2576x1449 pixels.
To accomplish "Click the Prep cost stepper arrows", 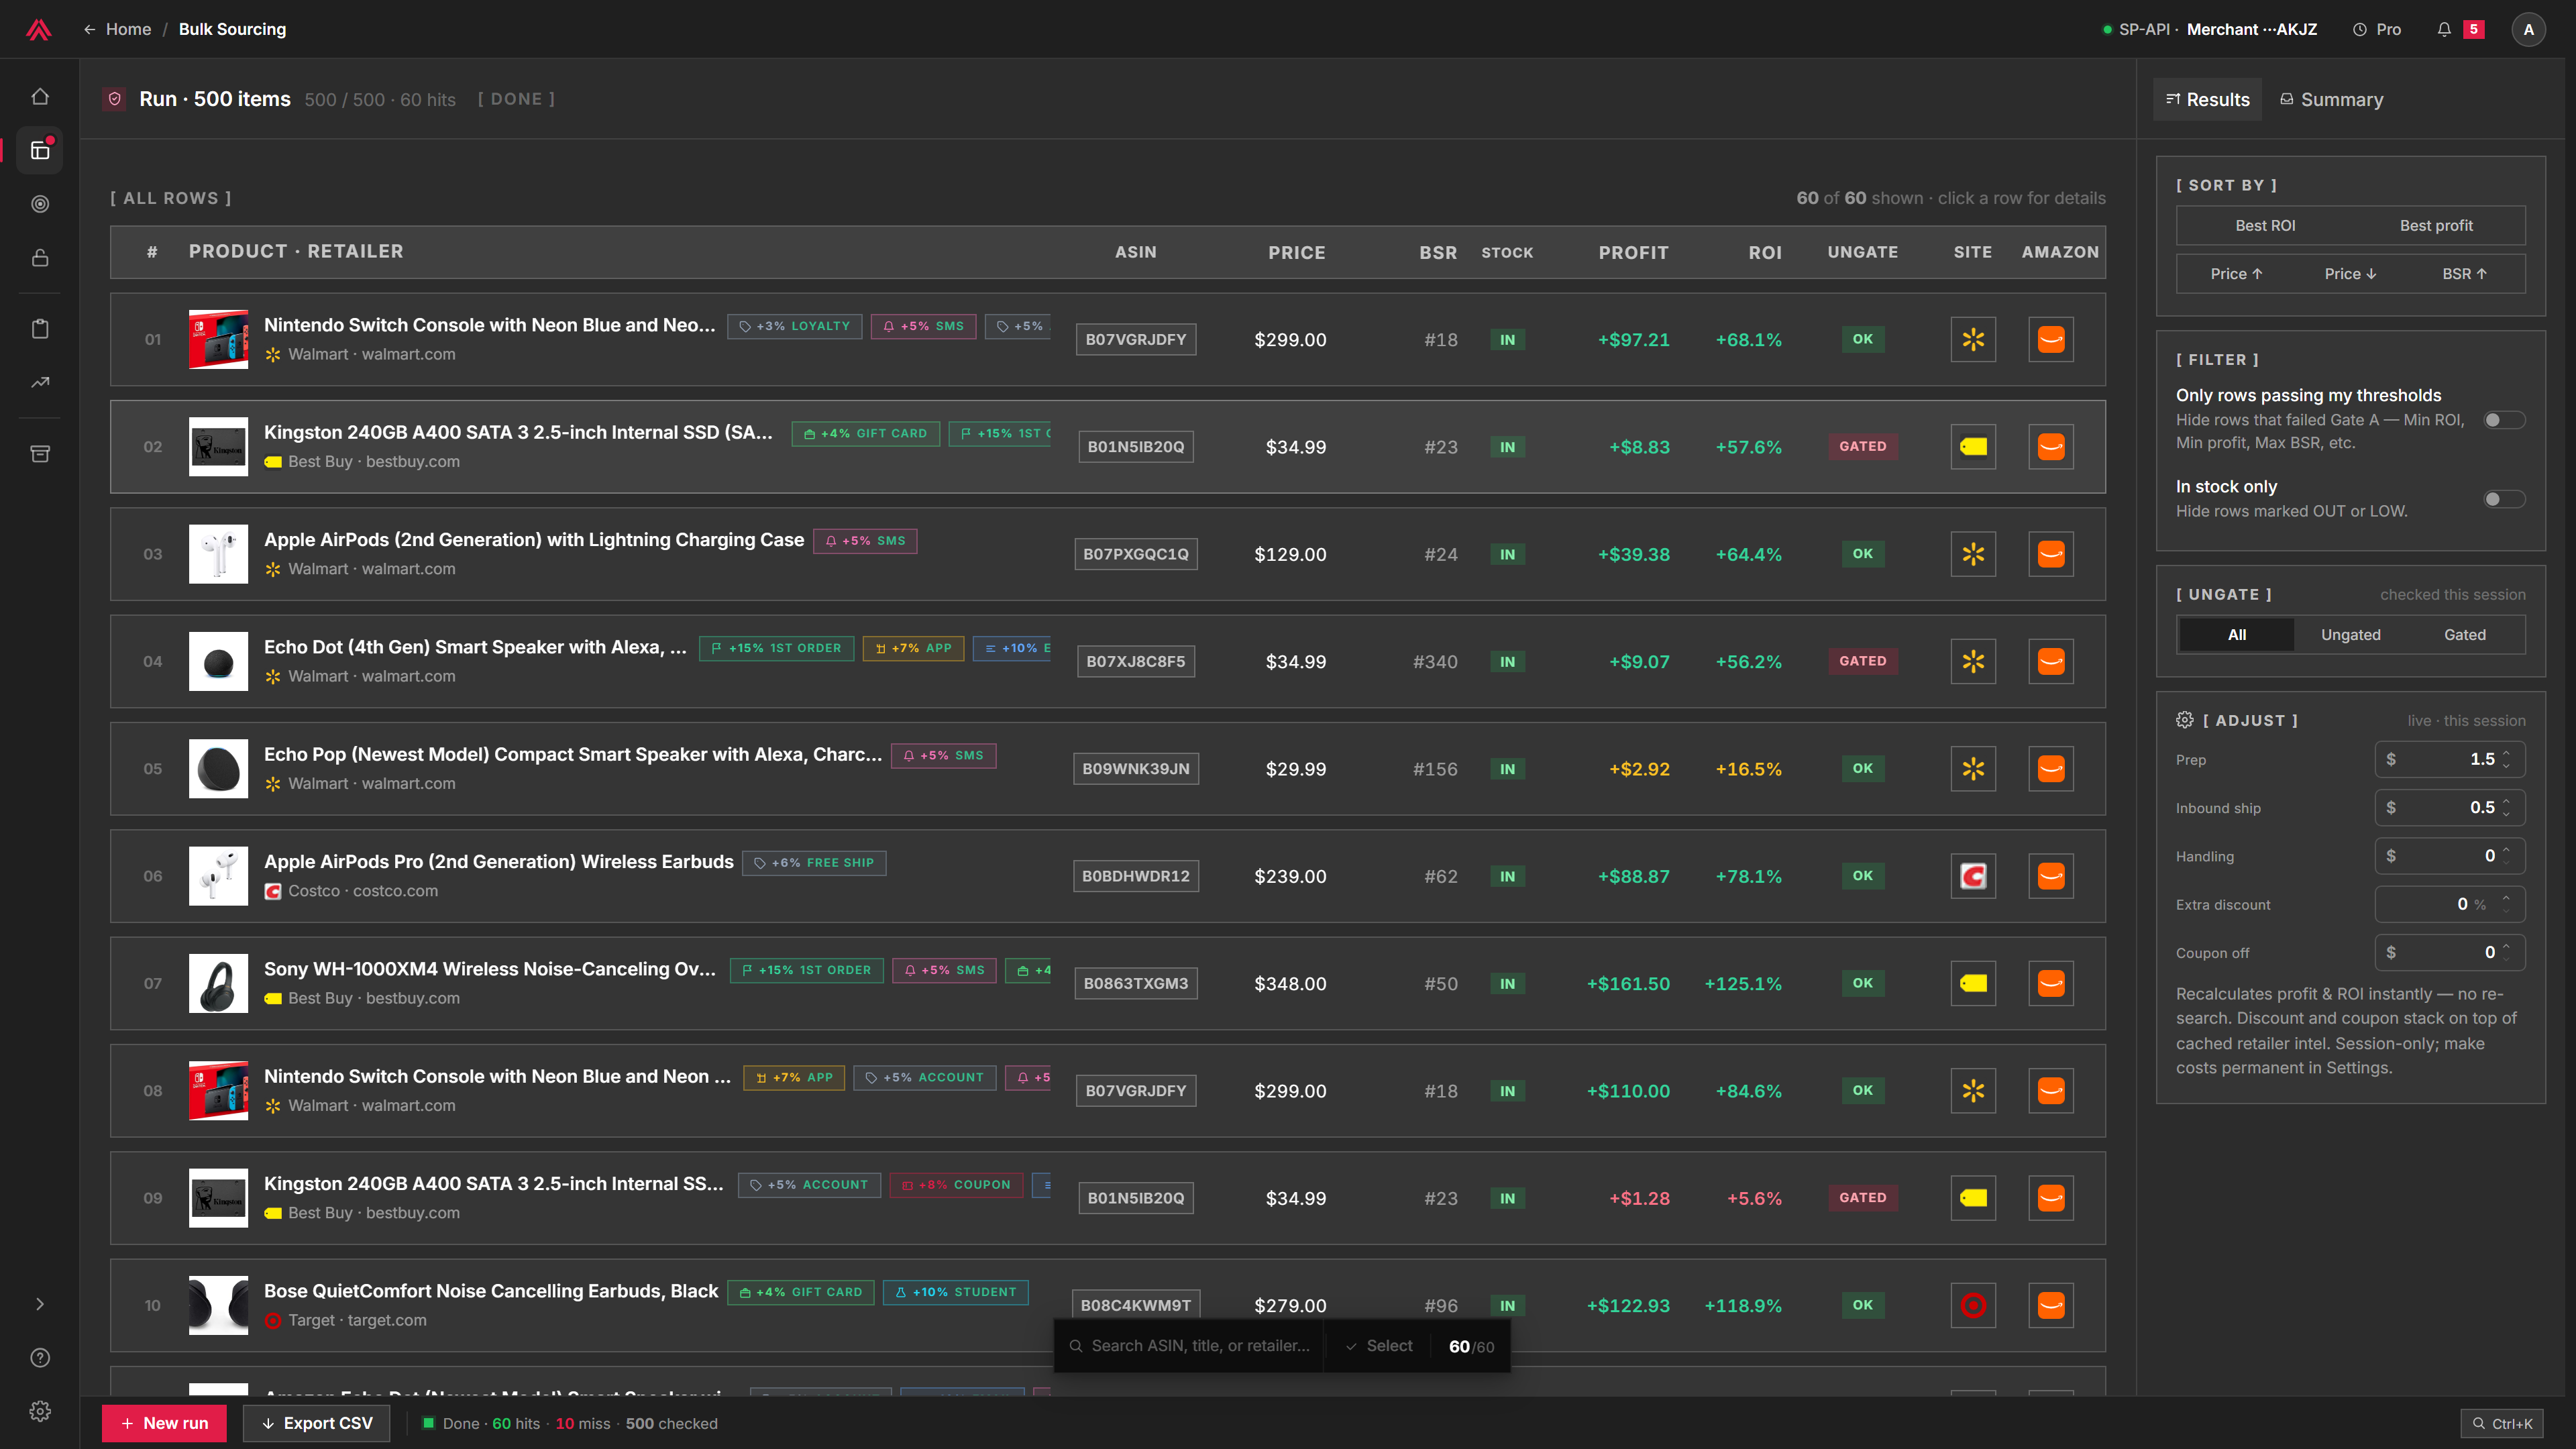I will coord(2507,759).
